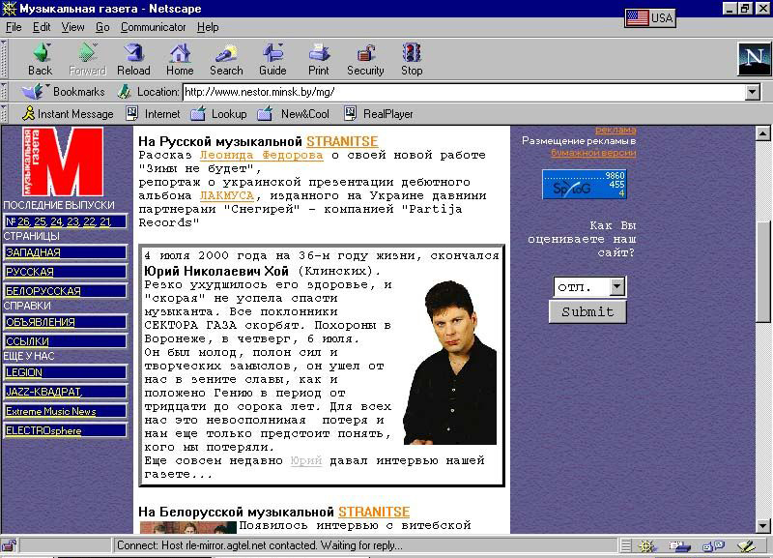Open Newsgroups from the component bar
The image size is (773, 558).
[713, 545]
